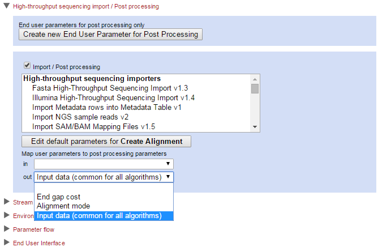Image resolution: width=378 pixels, height=247 pixels.
Task: Expand the Stream section triangle
Action: pyautogui.click(x=6, y=202)
